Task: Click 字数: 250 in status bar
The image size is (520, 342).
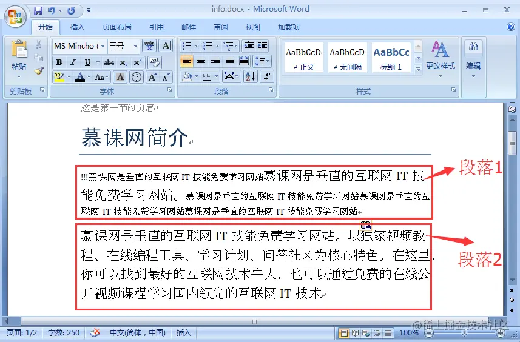Action: 64,333
